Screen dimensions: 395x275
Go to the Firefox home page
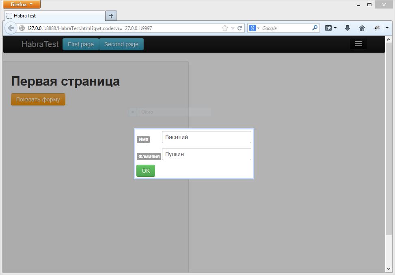click(362, 28)
